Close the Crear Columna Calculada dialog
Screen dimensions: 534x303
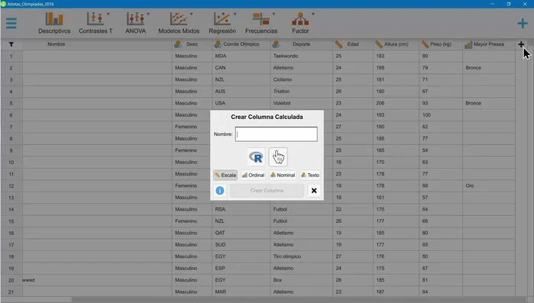pyautogui.click(x=314, y=191)
